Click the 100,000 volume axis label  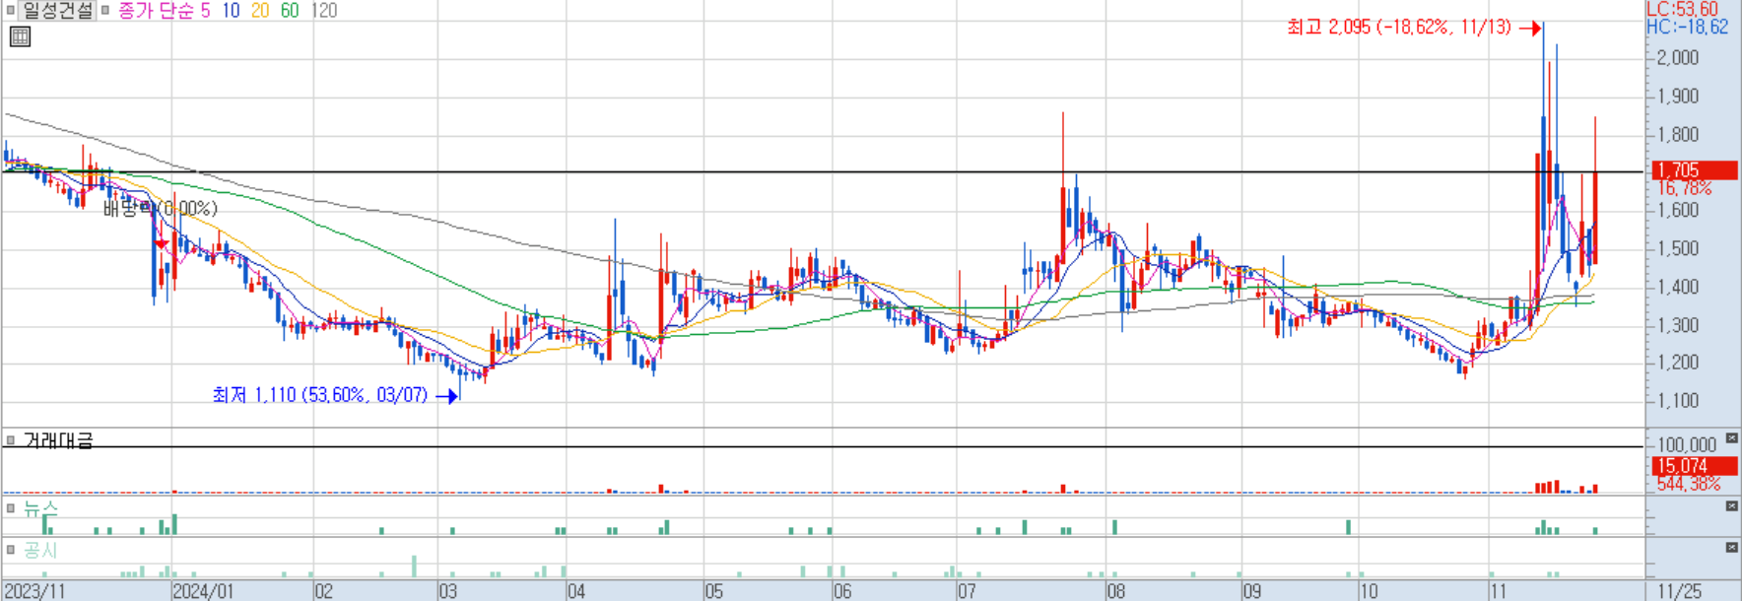(1687, 445)
